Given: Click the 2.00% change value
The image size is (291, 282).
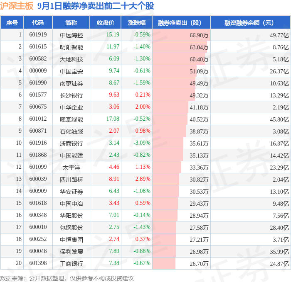Looking at the screenshot, I should (x=143, y=107).
